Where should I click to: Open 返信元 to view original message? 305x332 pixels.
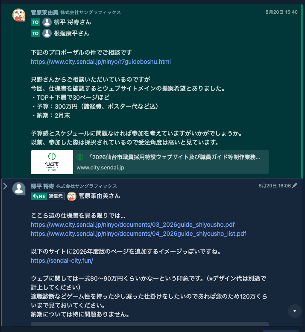tap(56, 196)
